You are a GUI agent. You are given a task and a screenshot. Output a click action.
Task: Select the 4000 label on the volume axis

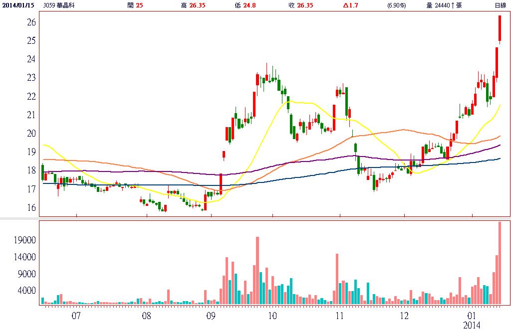point(28,290)
